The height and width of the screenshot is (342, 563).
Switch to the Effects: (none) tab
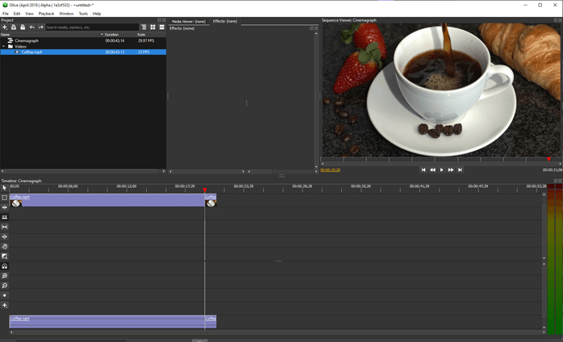[x=224, y=21]
